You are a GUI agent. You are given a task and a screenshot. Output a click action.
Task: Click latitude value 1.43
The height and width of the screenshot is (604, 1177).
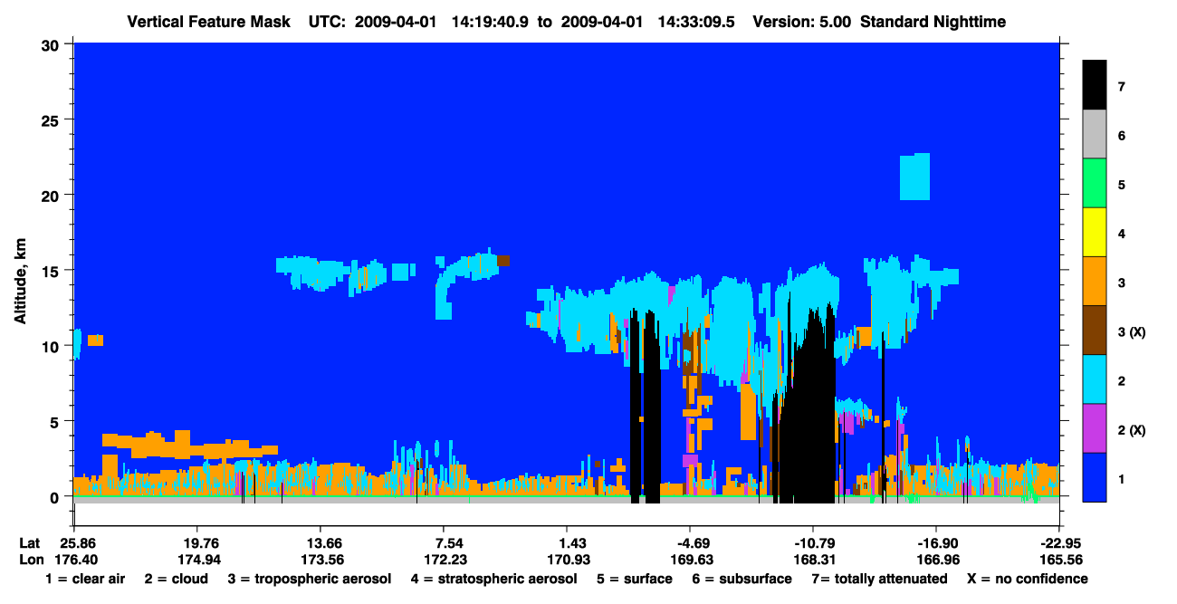coord(567,543)
